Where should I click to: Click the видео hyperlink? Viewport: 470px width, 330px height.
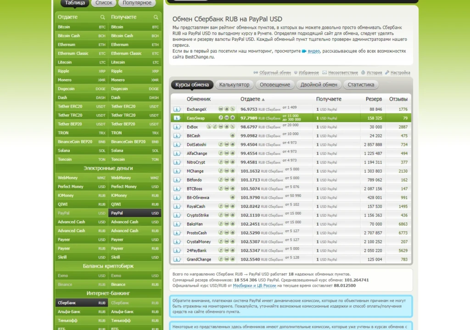313,51
